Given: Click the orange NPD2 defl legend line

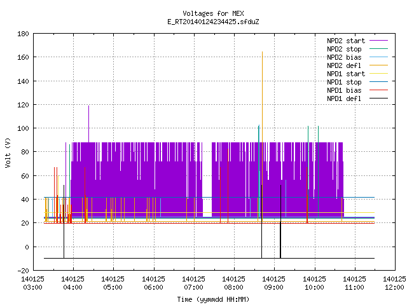Looking at the screenshot, I should [x=378, y=65].
